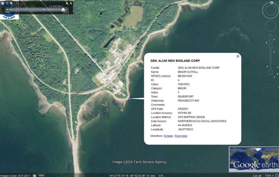The image size is (279, 177).
Task: Click the clock icon beside 1997 in status bar
Action: pyautogui.click(x=34, y=176)
